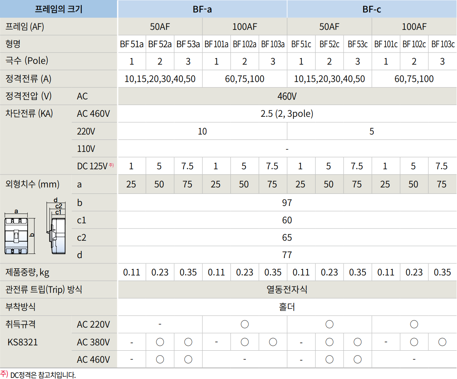Click the 정격전류 60,75,100 cell
The image size is (457, 379).
[245, 79]
